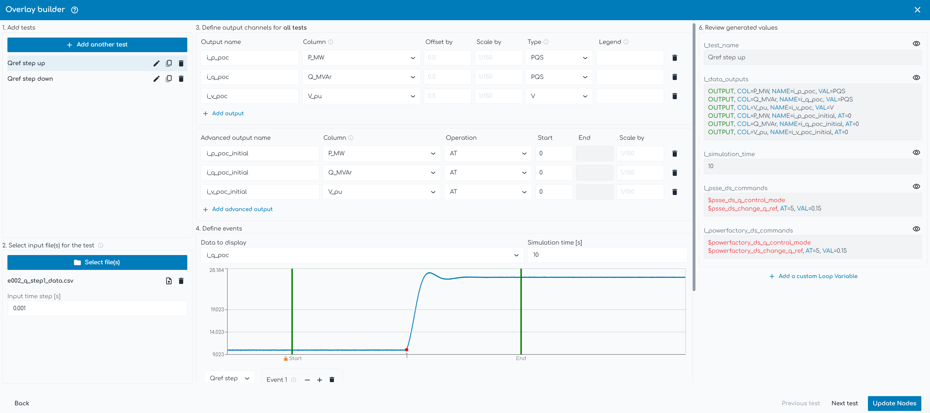This screenshot has width=930, height=413.
Task: Click Add another test button
Action: [97, 45]
